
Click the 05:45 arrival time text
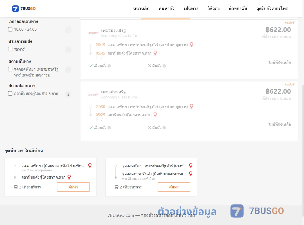coord(100,53)
